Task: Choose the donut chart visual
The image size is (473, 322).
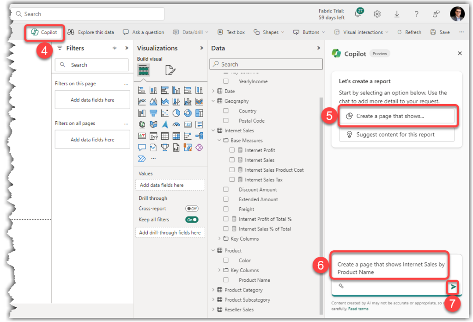Action: (188, 113)
